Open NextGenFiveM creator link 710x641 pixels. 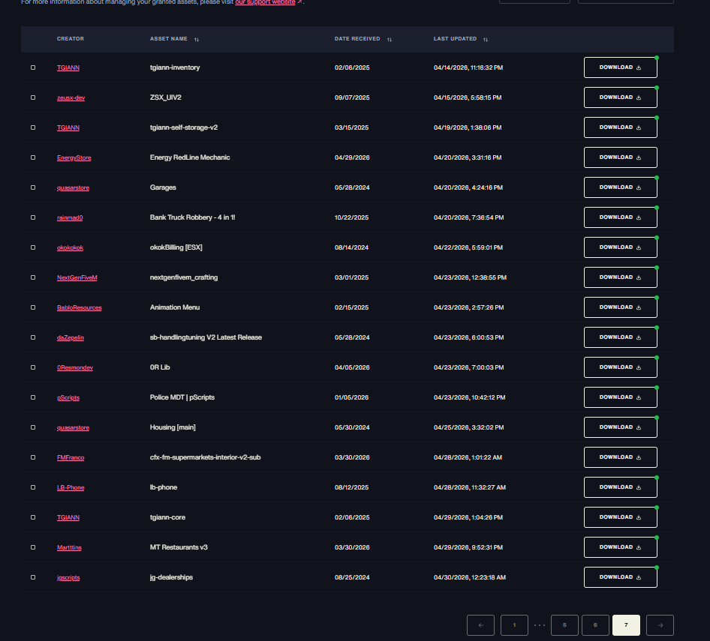pos(77,277)
